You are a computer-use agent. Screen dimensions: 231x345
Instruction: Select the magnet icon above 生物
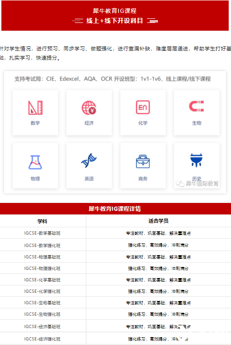coord(197,106)
